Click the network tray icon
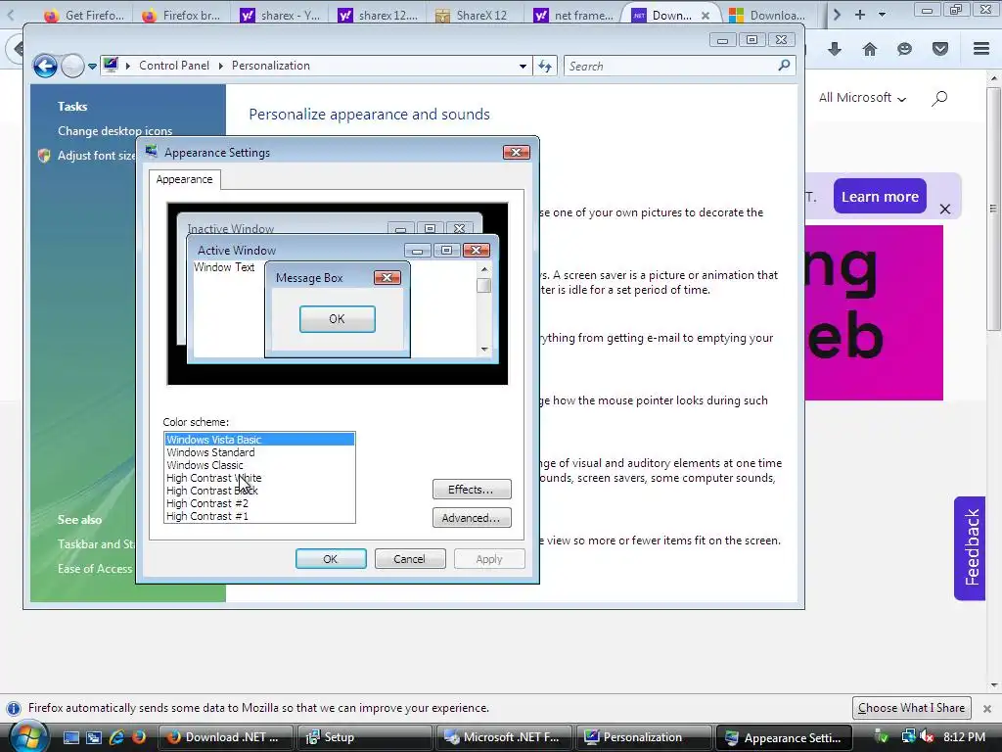 click(907, 737)
